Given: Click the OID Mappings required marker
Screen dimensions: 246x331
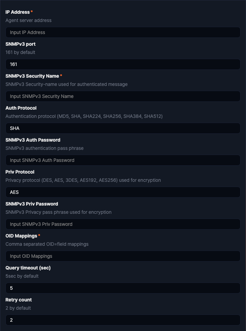Looking at the screenshot, I should (x=39, y=236).
